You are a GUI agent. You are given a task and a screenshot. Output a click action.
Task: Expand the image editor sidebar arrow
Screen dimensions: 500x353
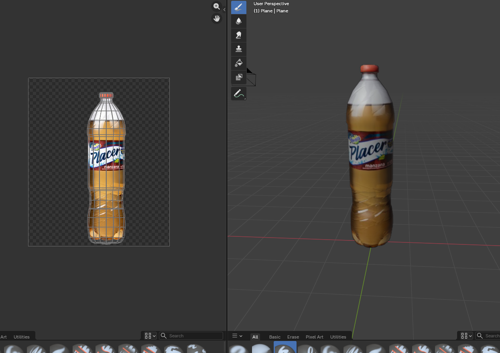point(224,10)
